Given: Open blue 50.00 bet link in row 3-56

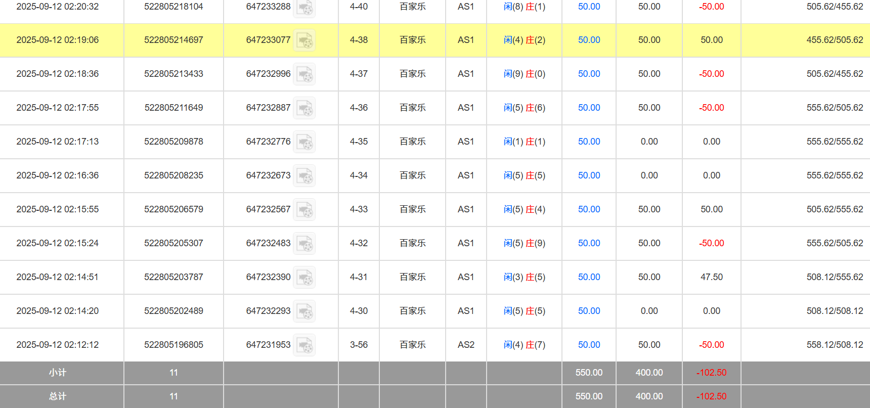Looking at the screenshot, I should (x=589, y=345).
